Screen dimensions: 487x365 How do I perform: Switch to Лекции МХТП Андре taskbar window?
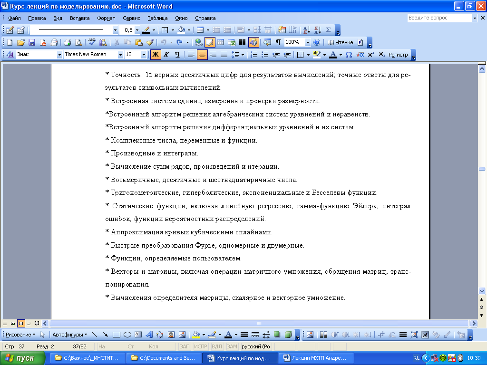tap(315, 358)
